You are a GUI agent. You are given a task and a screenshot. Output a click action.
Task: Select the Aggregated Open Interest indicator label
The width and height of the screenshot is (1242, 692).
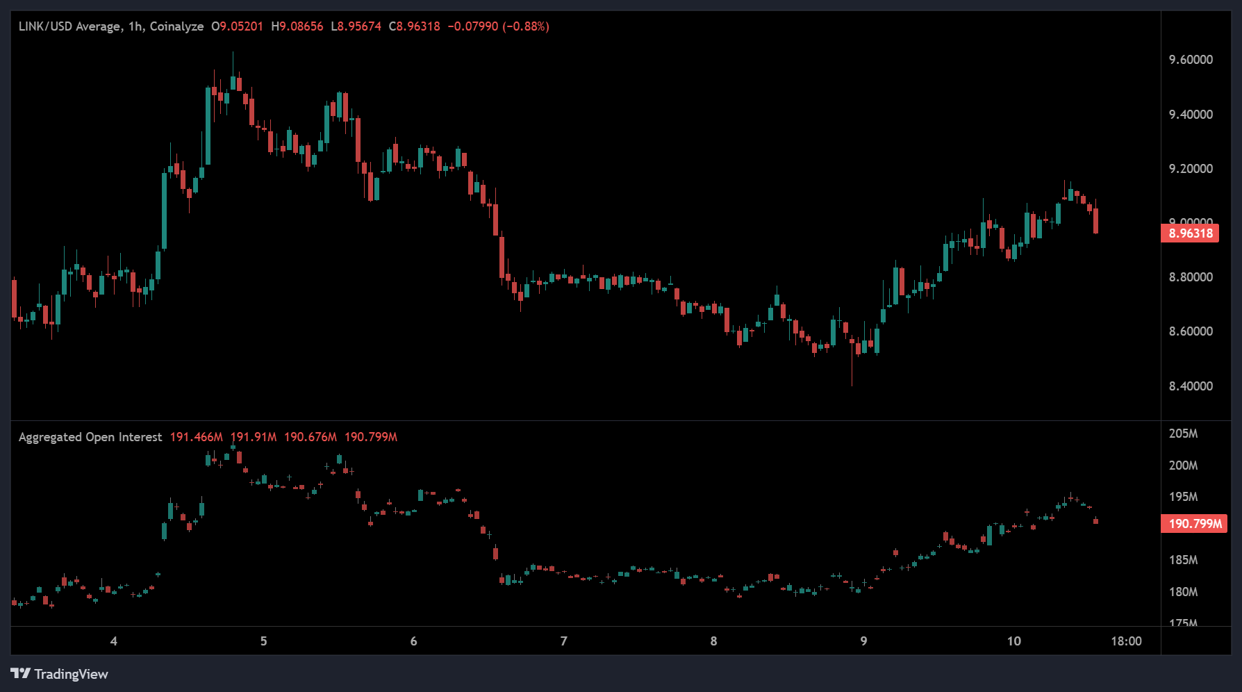90,437
